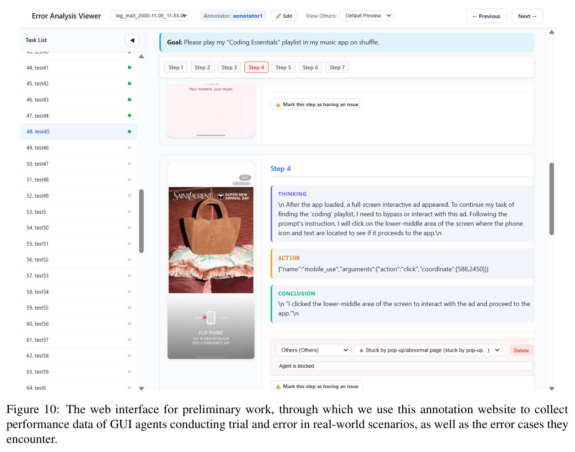575x452 pixels.
Task: Switch to Step 6 tab
Action: 310,67
